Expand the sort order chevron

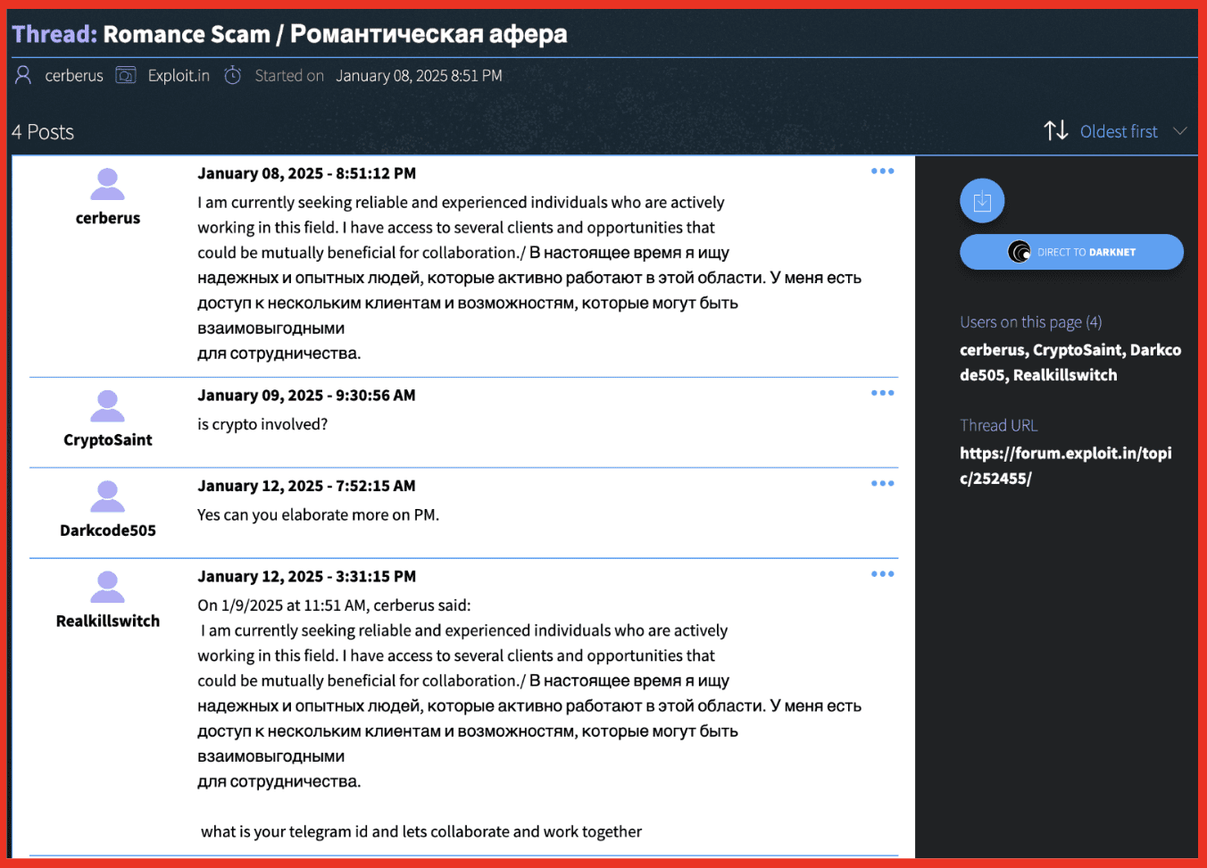pos(1179,131)
